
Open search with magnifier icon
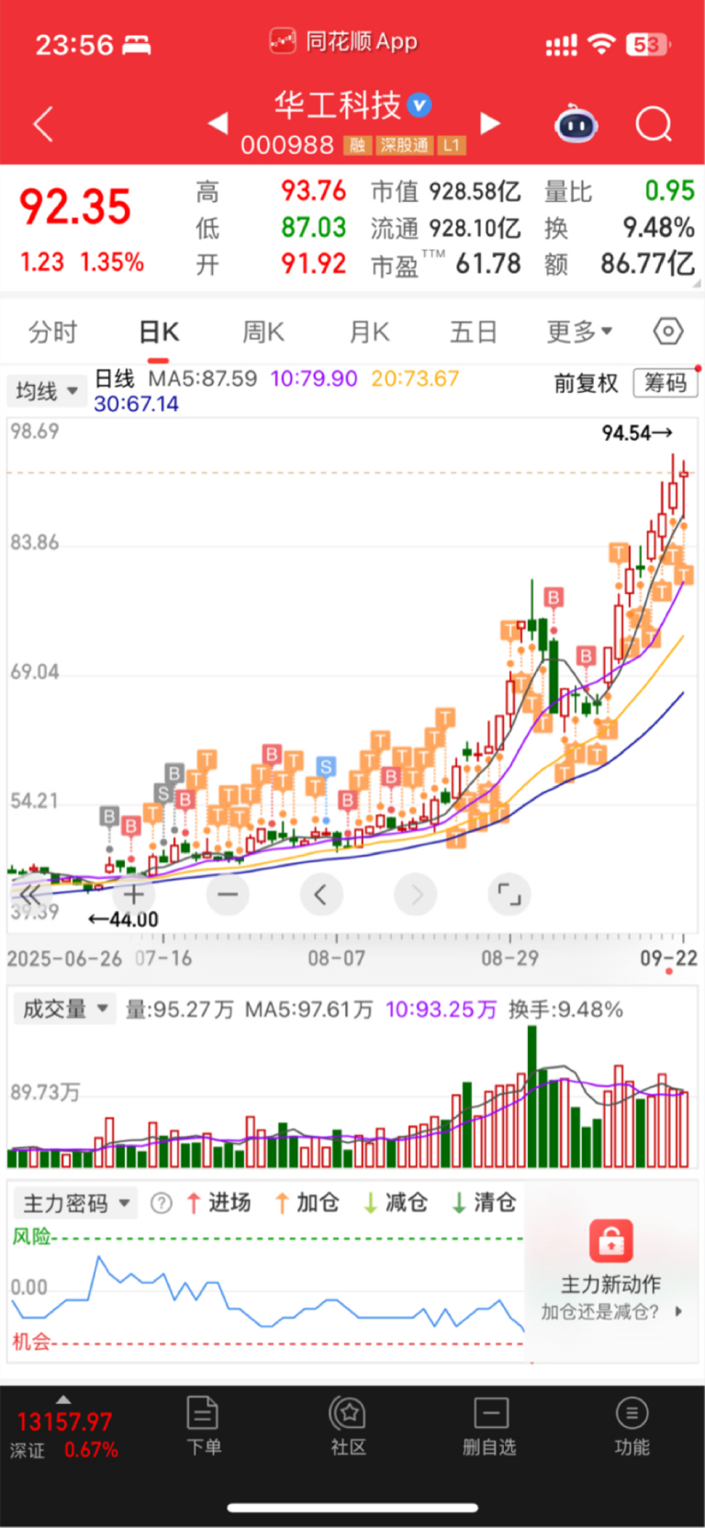(x=654, y=124)
